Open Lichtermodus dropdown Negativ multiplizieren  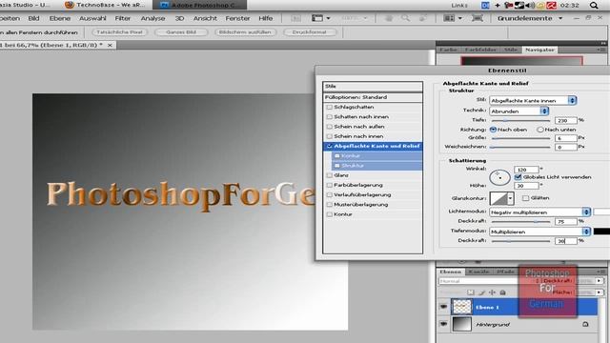540,212
